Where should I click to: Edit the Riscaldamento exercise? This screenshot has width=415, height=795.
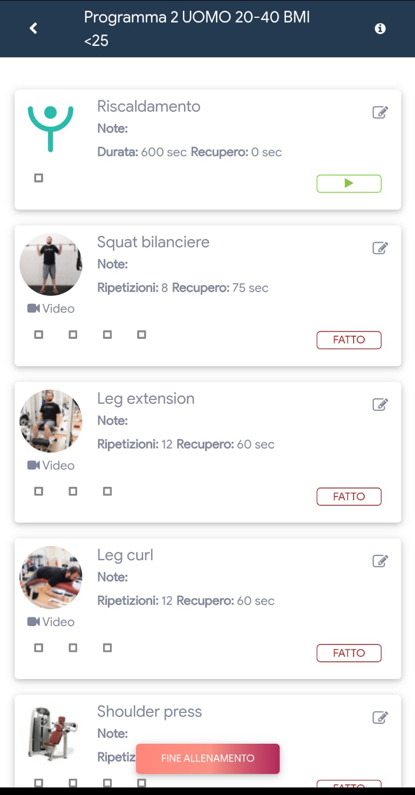[380, 112]
